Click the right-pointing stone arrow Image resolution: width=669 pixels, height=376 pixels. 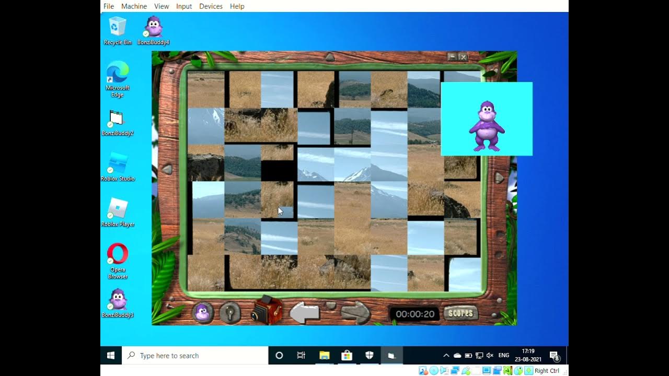point(355,312)
